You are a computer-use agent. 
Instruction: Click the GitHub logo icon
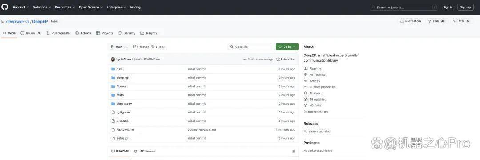tap(4, 7)
